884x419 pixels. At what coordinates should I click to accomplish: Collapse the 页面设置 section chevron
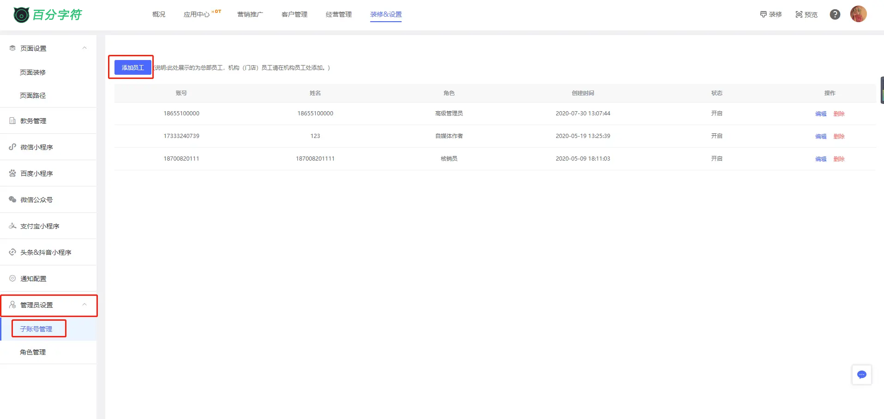(84, 48)
